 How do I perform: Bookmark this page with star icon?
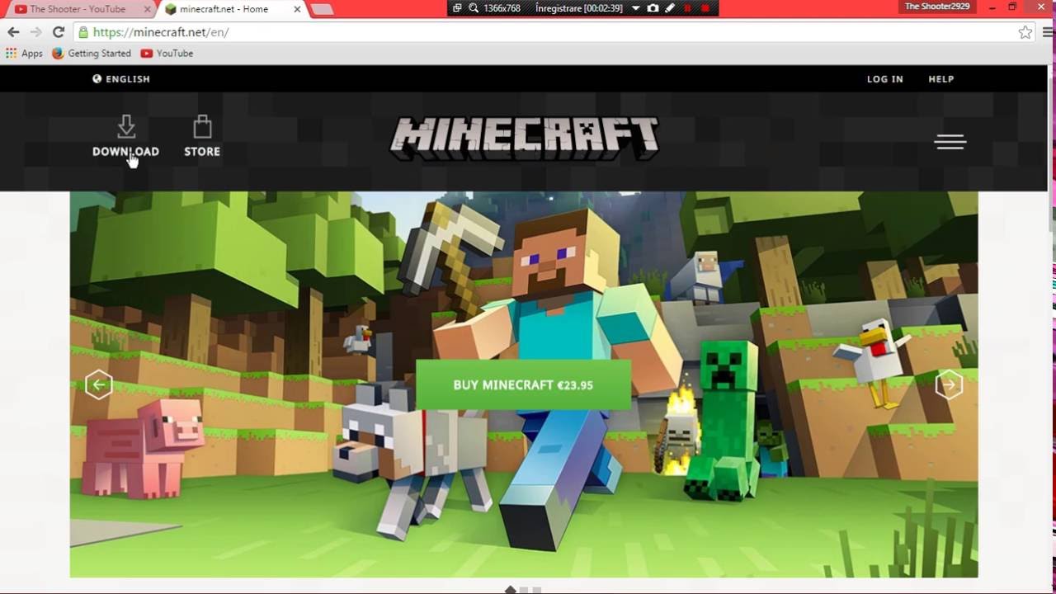[1025, 32]
